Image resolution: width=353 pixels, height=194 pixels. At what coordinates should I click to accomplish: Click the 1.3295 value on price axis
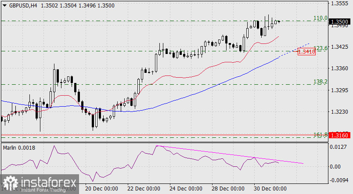pos(340,90)
